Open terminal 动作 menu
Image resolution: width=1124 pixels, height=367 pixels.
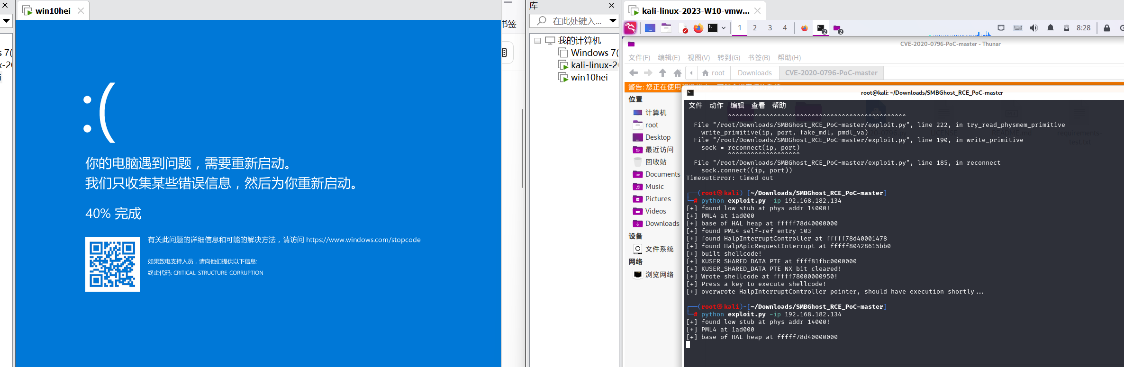[x=716, y=106]
